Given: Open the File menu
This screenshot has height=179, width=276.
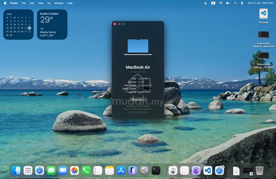Looking at the screenshot, I should click(24, 3).
